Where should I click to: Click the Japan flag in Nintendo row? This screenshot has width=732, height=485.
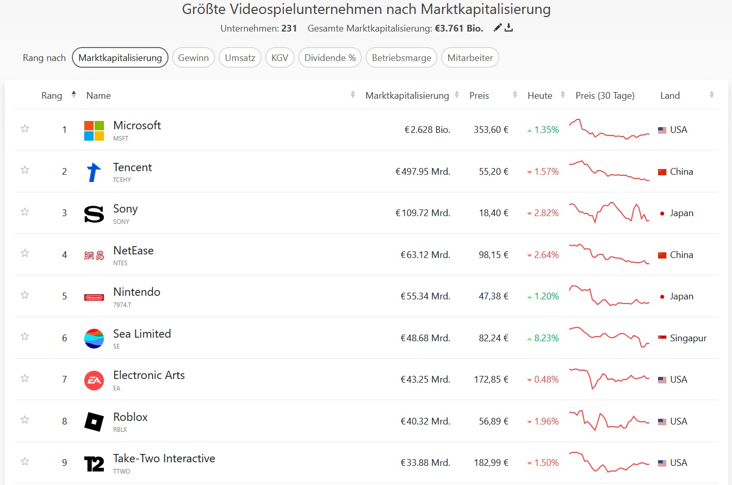[662, 297]
